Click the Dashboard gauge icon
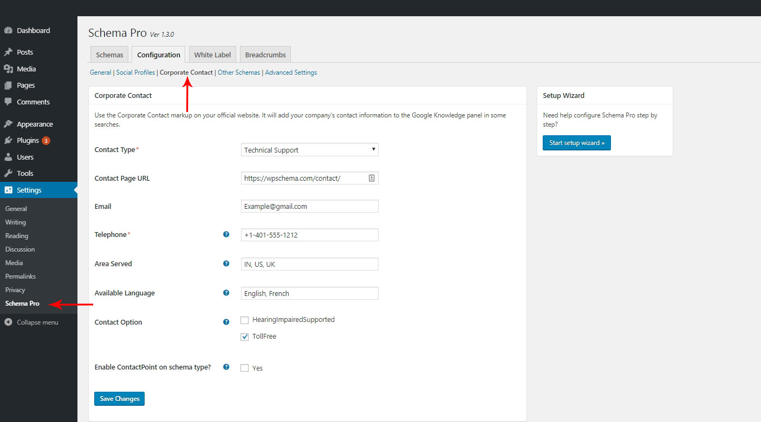761x422 pixels. click(x=8, y=31)
